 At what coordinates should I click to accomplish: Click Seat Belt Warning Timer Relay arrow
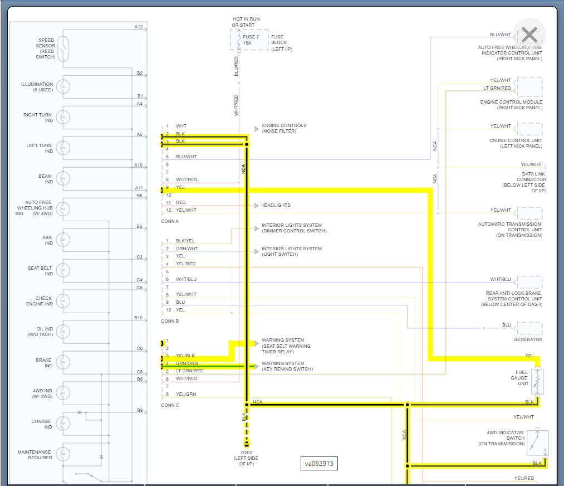[x=257, y=343]
